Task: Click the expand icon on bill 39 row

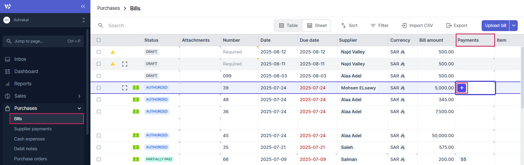Action: coord(125,88)
